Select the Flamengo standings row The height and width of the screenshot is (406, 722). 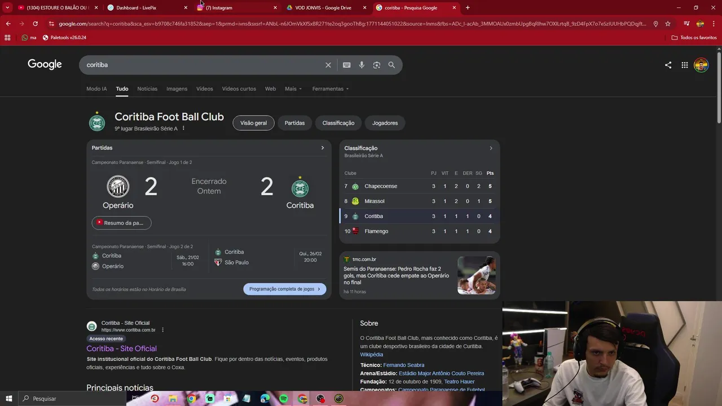pos(419,231)
